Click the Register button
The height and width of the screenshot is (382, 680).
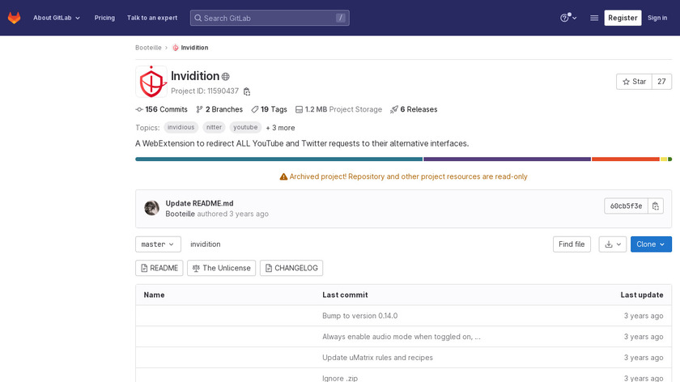coord(623,18)
